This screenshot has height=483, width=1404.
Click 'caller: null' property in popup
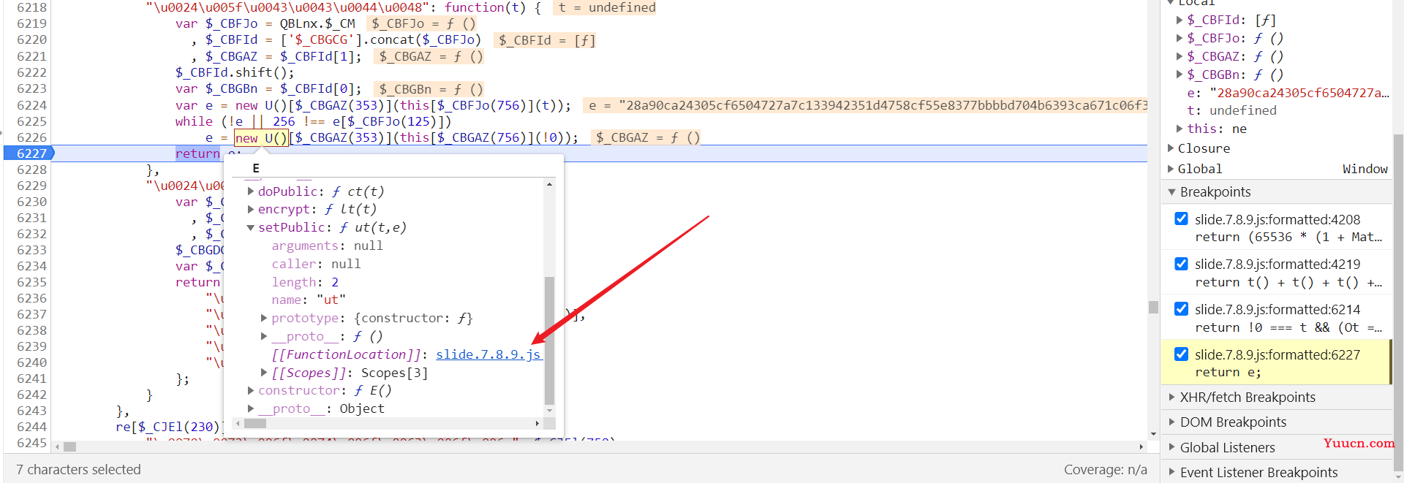click(316, 264)
